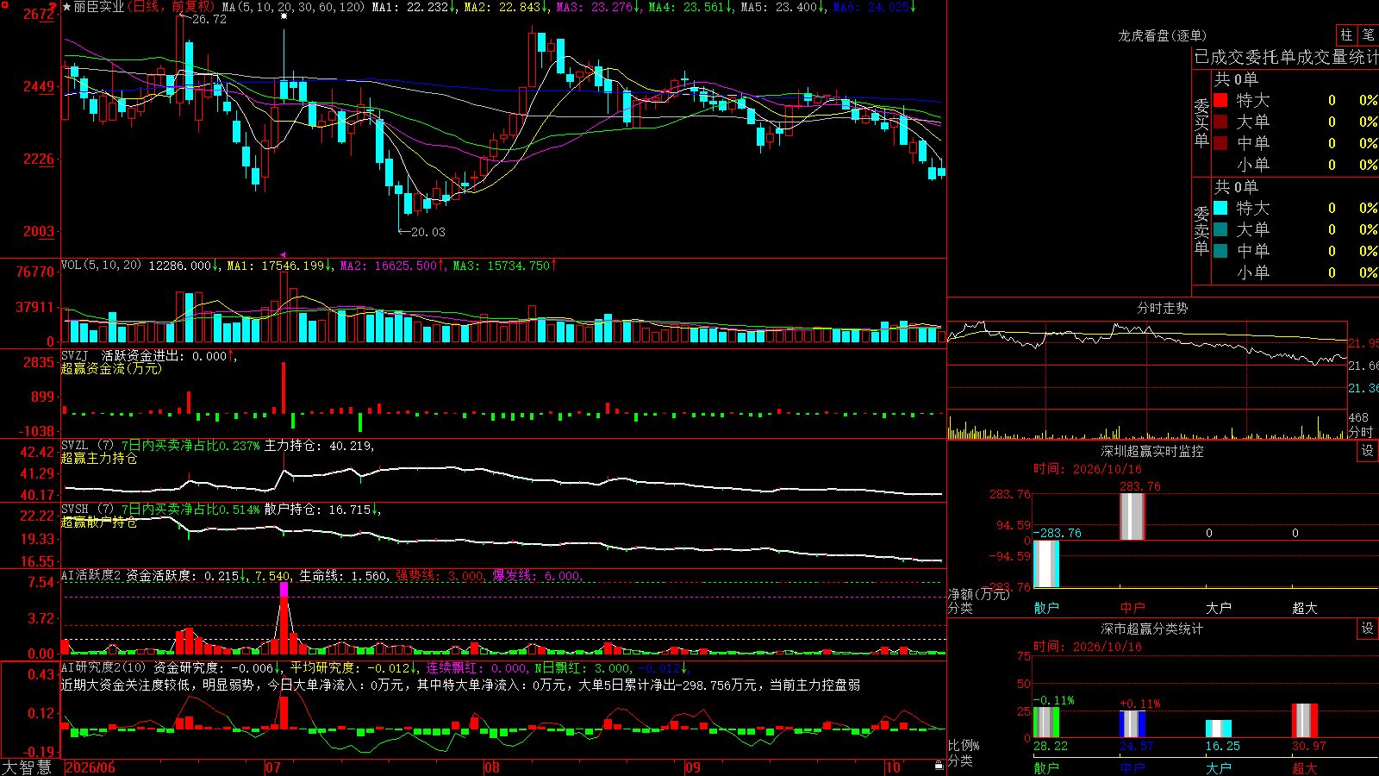Open 设 settings for 深市超赢分类统计
1379x776 pixels.
[x=1368, y=629]
